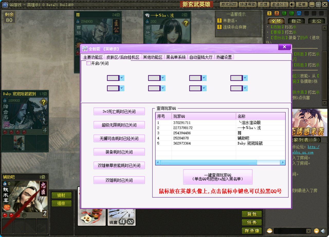The image size is (329, 237).
Task: Toggle the 装备耗时 switch button
Action: 119,152
